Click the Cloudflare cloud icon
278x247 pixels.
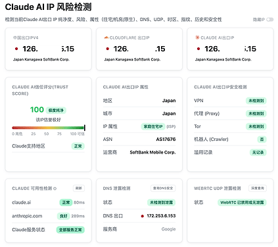106,38
